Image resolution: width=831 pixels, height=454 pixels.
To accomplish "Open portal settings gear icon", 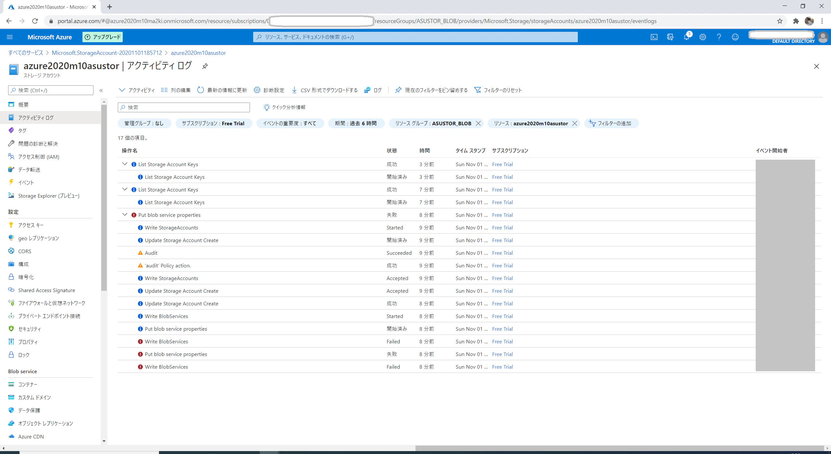I will point(703,37).
